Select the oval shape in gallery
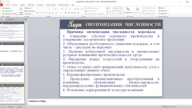192x108 pixels. pyautogui.click(x=118, y=8)
